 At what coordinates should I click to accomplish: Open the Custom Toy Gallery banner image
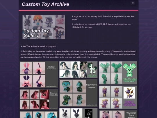click(x=44, y=27)
